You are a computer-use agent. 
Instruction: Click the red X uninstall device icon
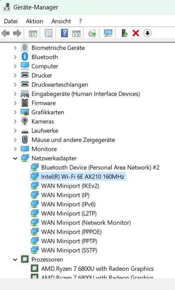click(x=136, y=34)
